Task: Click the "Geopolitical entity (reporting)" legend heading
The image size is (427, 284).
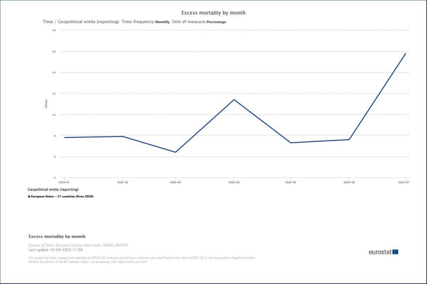Action: click(x=53, y=189)
